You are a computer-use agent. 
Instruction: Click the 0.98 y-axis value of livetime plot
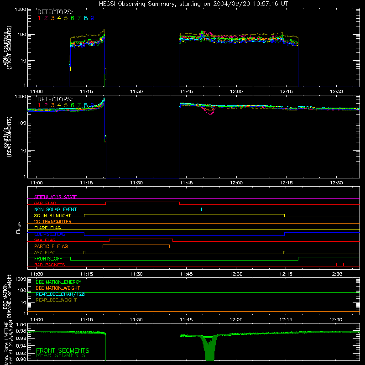point(21,331)
